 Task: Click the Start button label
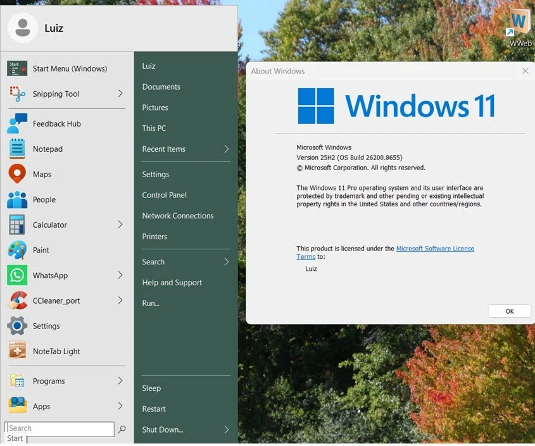point(15,438)
